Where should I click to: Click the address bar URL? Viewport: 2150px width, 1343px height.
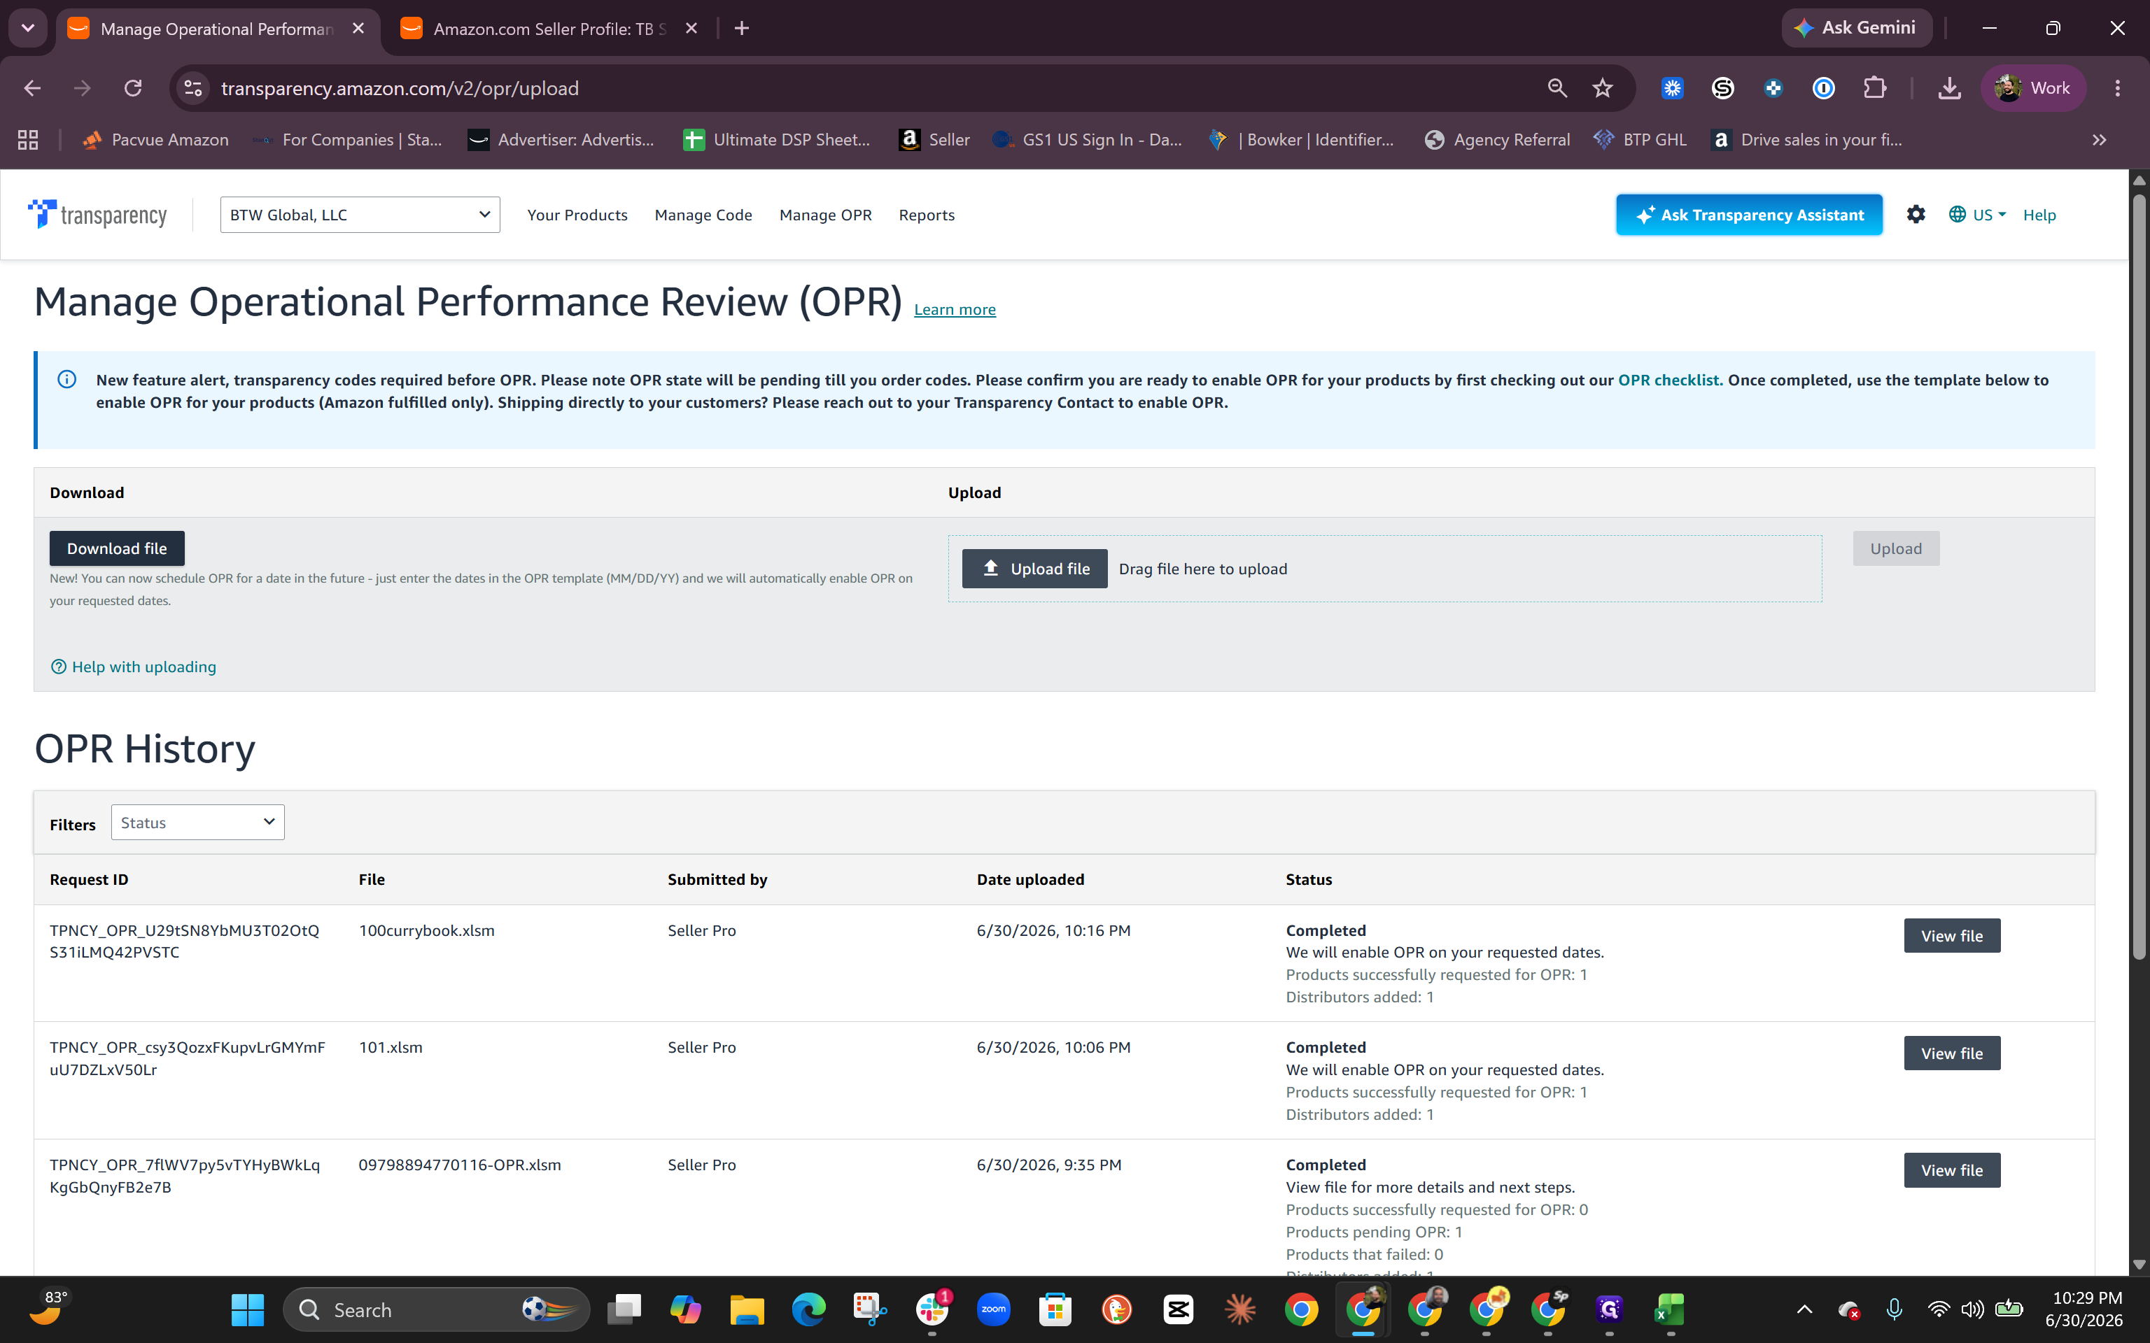click(400, 88)
